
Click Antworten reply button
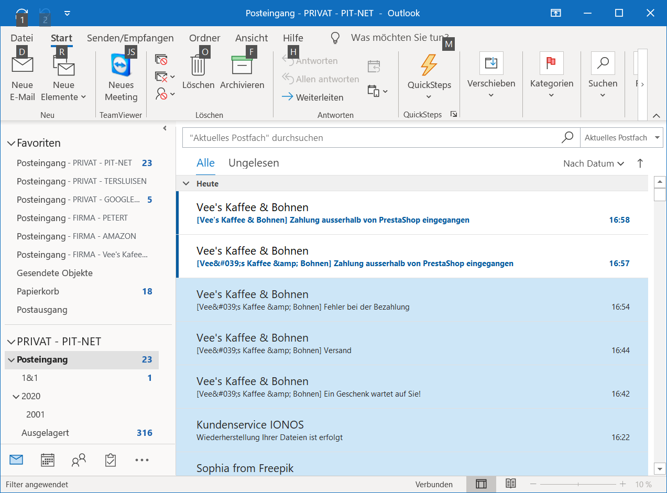pyautogui.click(x=310, y=61)
